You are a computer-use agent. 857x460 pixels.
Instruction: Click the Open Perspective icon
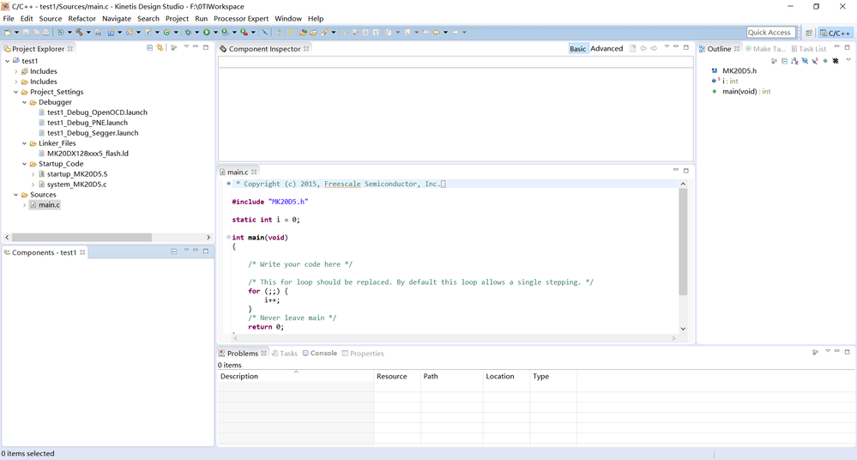808,33
